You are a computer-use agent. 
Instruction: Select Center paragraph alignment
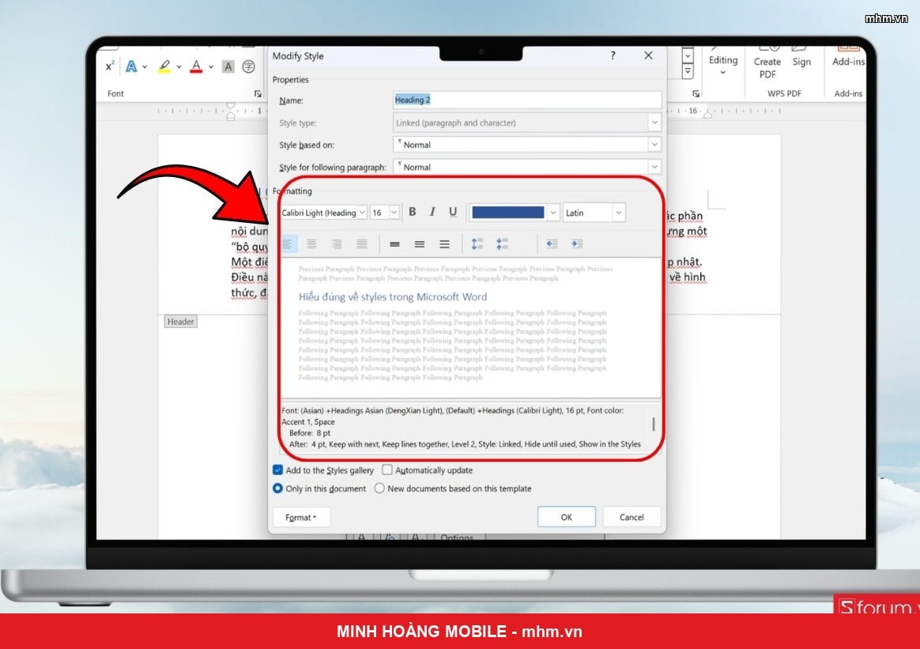coord(311,243)
